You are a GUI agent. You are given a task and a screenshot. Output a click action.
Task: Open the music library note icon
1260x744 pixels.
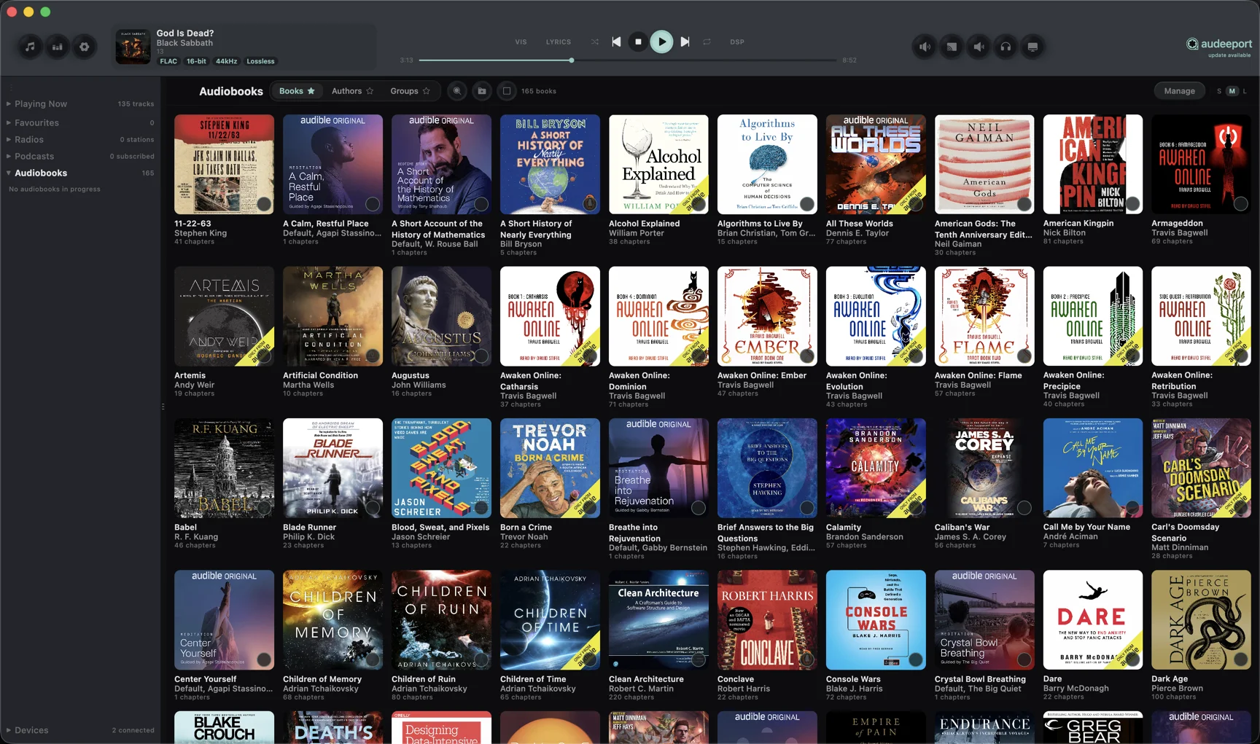click(30, 47)
